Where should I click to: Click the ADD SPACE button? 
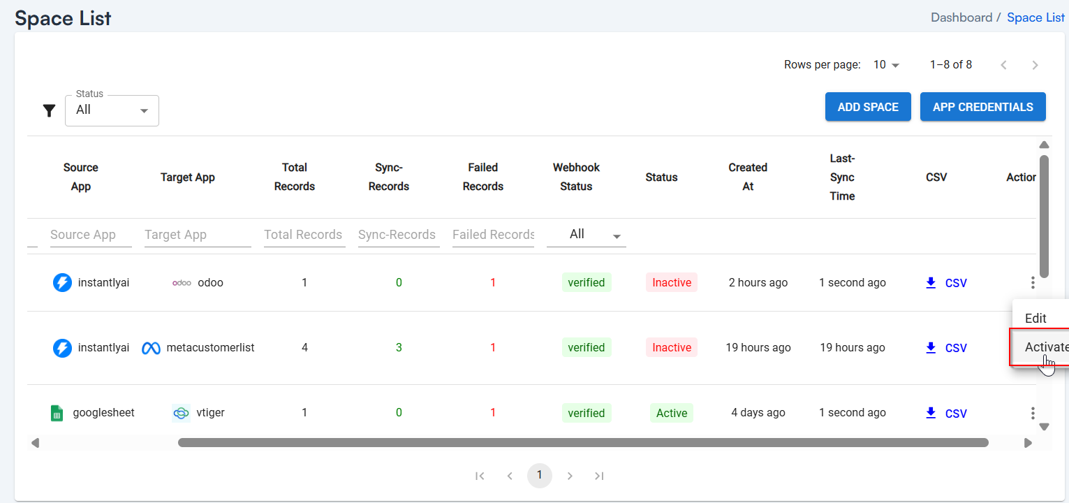(868, 107)
